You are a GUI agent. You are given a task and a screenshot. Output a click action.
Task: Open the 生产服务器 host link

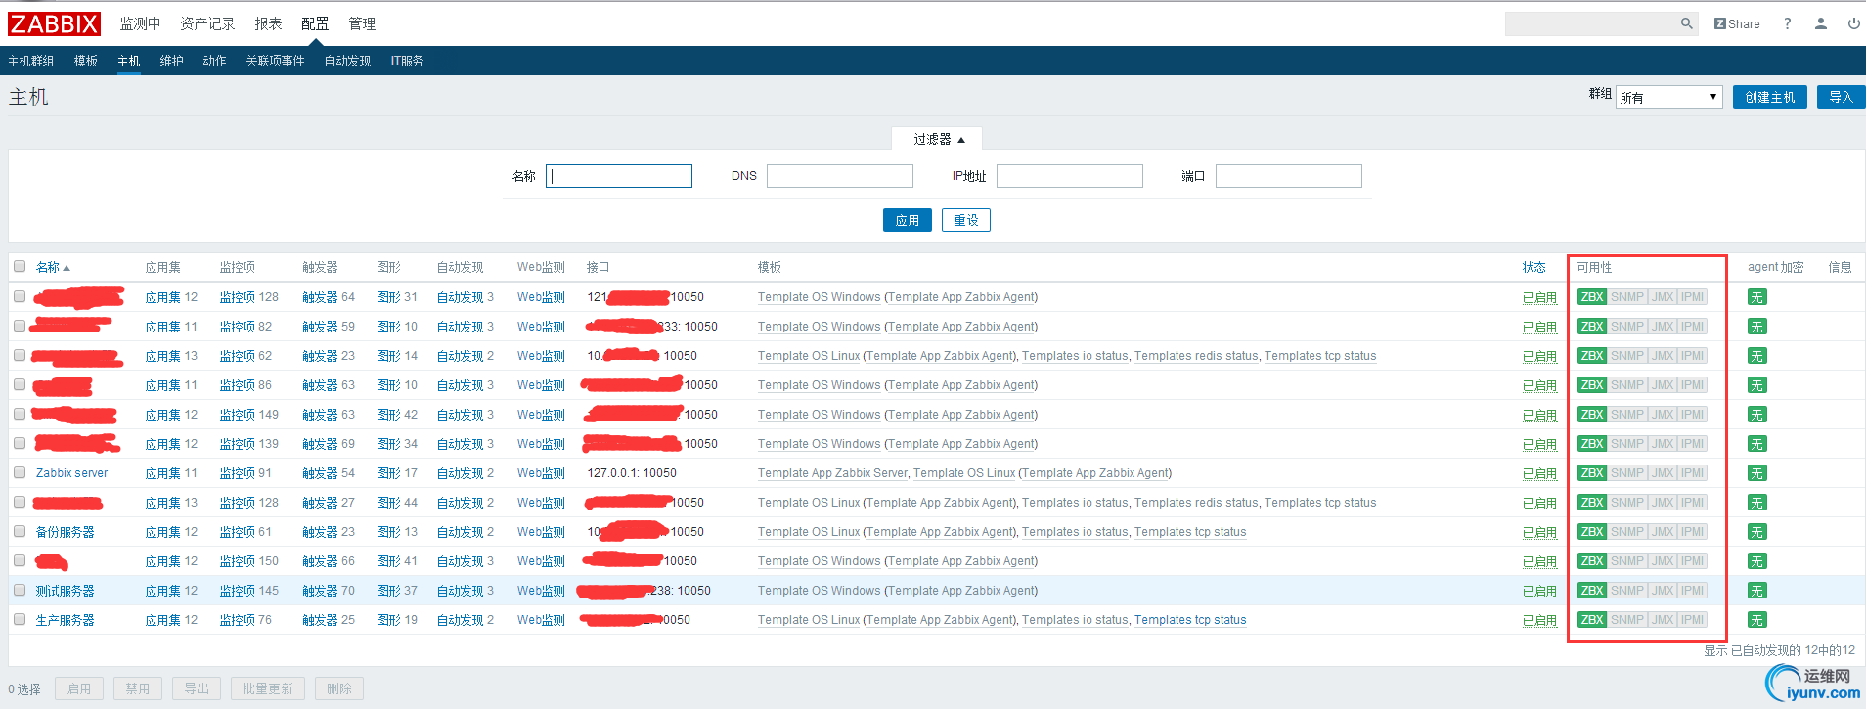[66, 620]
